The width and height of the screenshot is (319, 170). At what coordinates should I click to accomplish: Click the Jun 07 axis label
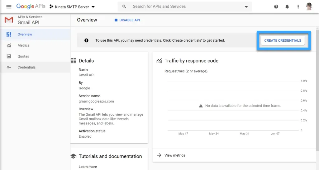click(275, 134)
